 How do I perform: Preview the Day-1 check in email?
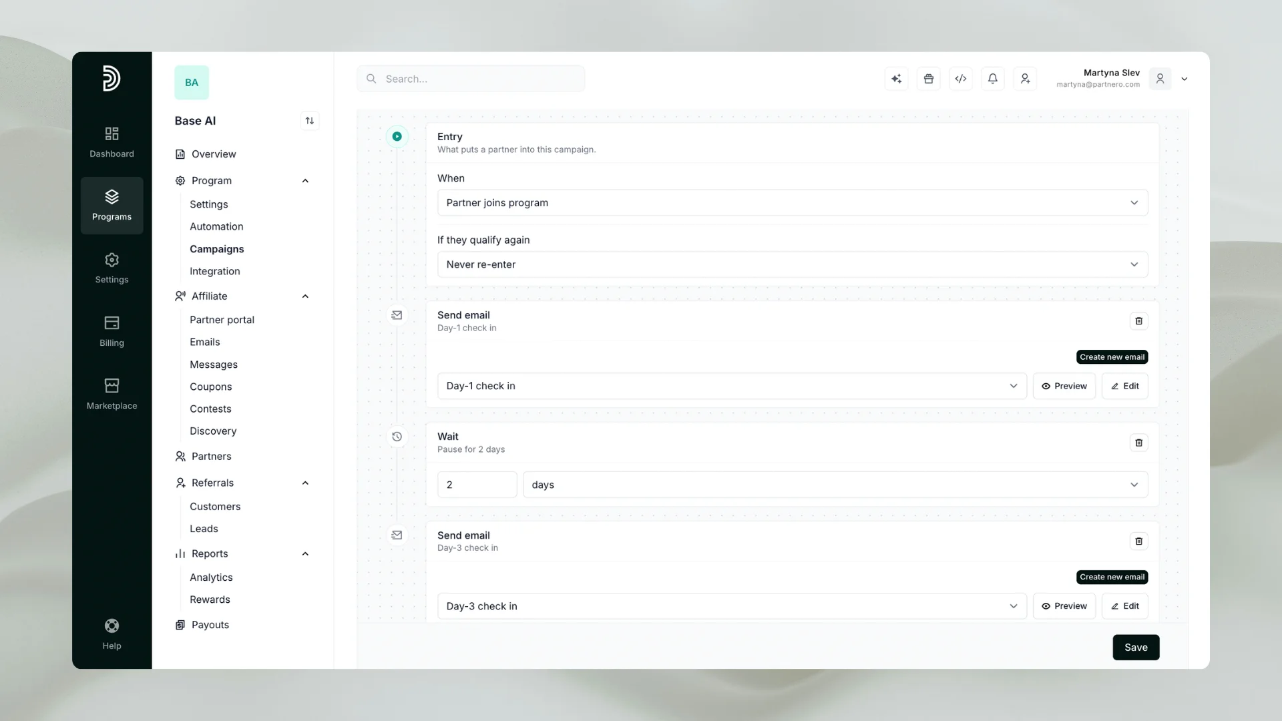click(1064, 386)
